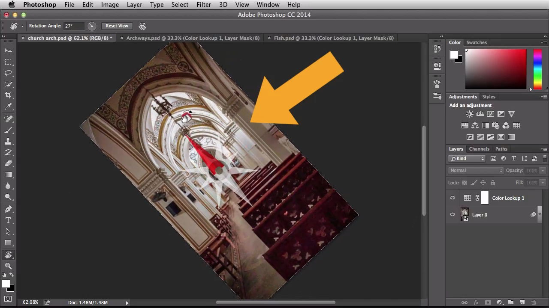This screenshot has height=308, width=549.
Task: Toggle type layer filter
Action: pos(514,159)
